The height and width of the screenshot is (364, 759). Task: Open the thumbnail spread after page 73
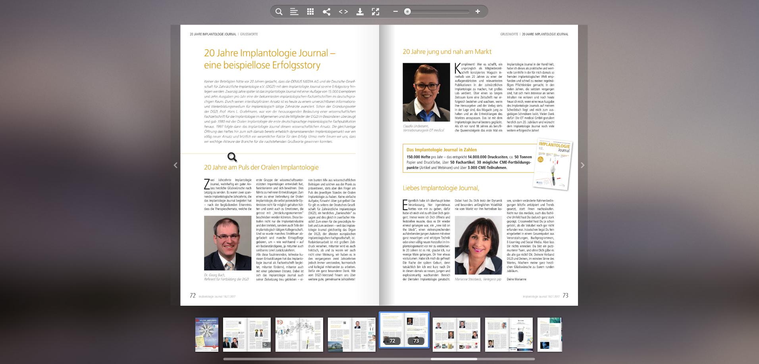click(457, 335)
